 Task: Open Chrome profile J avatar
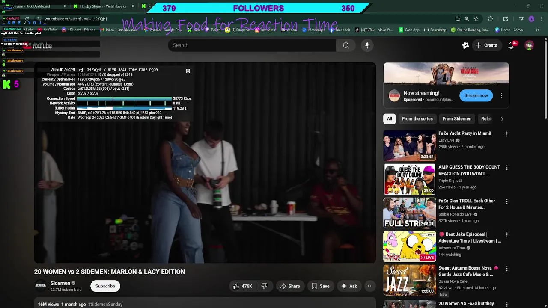(x=531, y=19)
